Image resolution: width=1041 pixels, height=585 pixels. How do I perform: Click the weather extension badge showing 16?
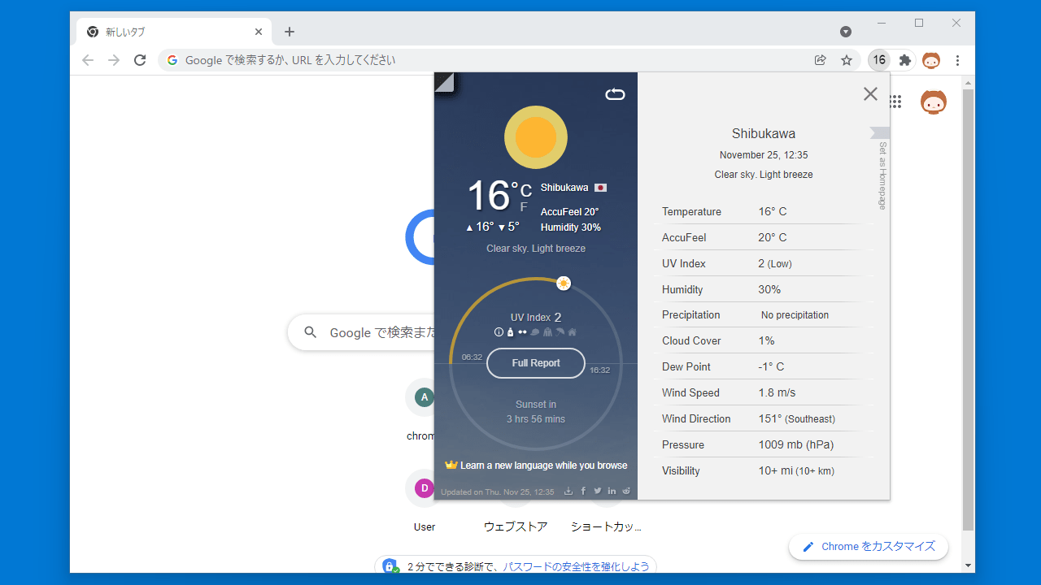tap(879, 60)
